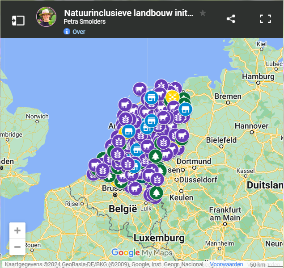Select the easternmost blue shop marker near Bremen
This screenshot has height=268, width=284.
coord(185,109)
